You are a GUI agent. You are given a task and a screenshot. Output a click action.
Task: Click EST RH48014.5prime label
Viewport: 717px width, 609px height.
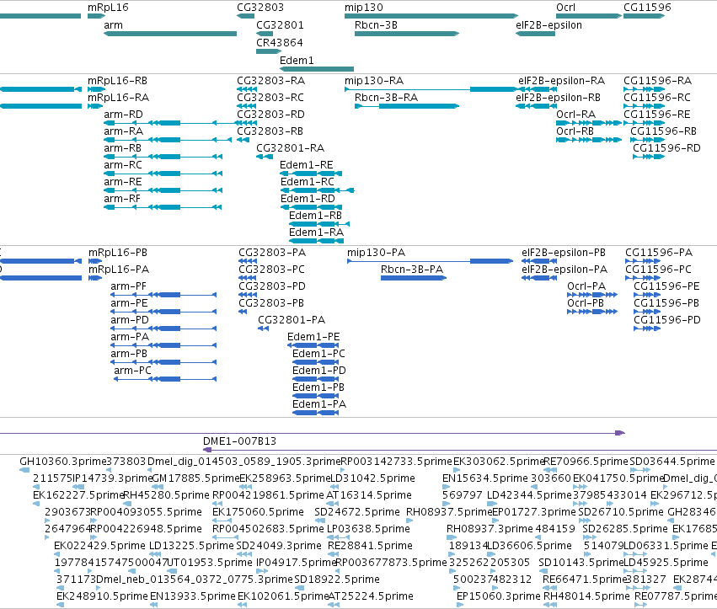(586, 596)
